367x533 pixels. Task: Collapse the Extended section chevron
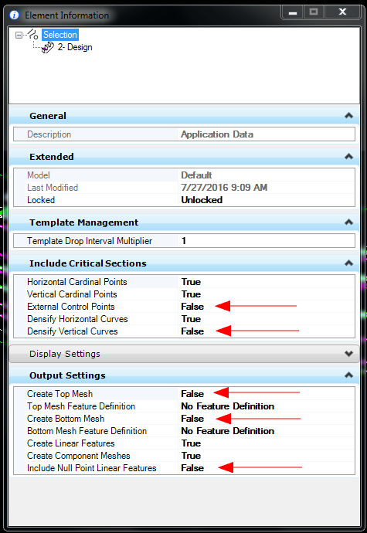pyautogui.click(x=348, y=156)
